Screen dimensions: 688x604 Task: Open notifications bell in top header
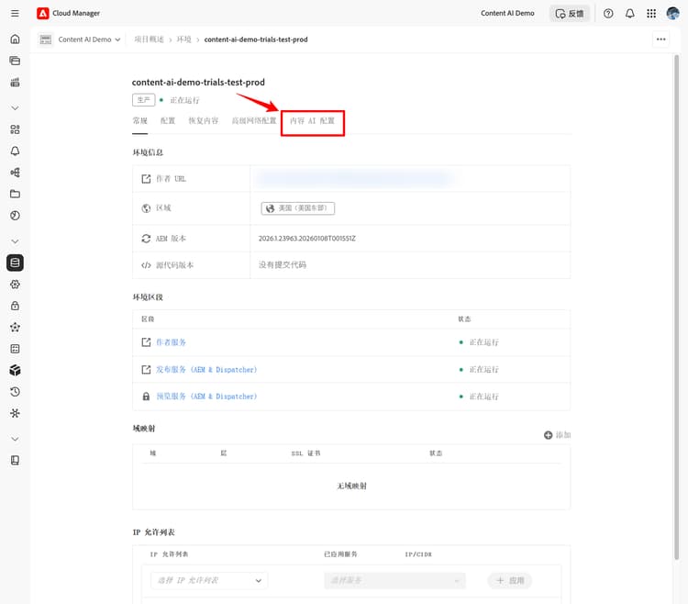pyautogui.click(x=629, y=14)
